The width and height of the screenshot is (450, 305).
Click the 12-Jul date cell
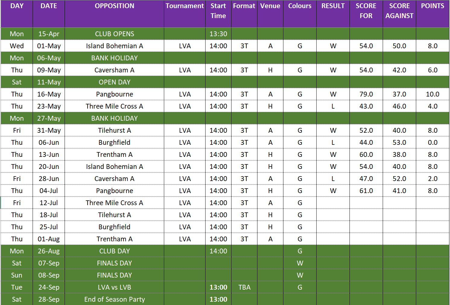tap(49, 203)
